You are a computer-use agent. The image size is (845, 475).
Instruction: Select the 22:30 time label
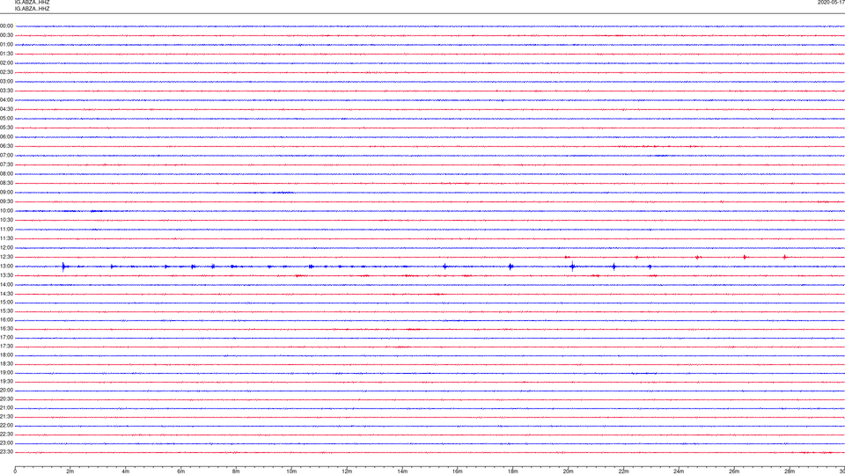6,435
